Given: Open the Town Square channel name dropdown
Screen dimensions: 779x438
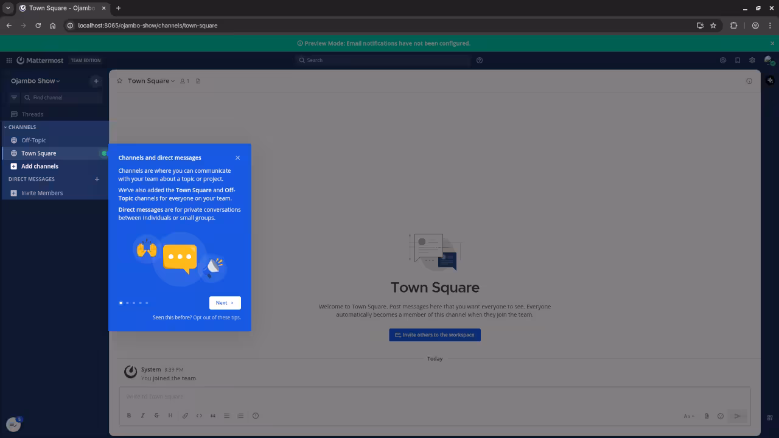Looking at the screenshot, I should (152, 80).
